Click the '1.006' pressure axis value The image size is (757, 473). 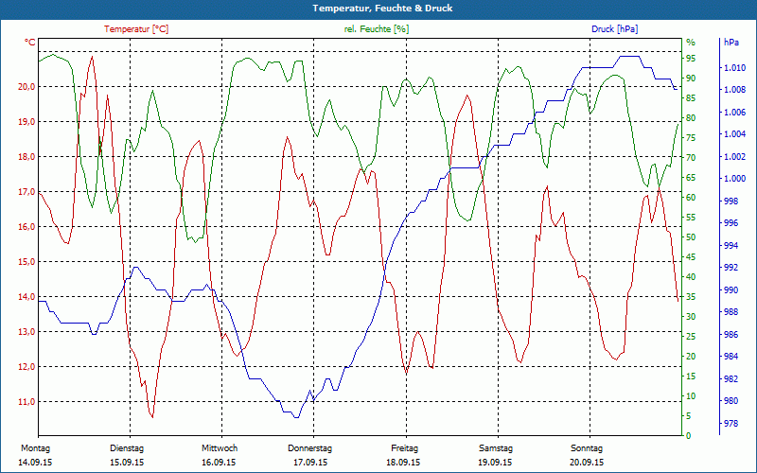734,113
